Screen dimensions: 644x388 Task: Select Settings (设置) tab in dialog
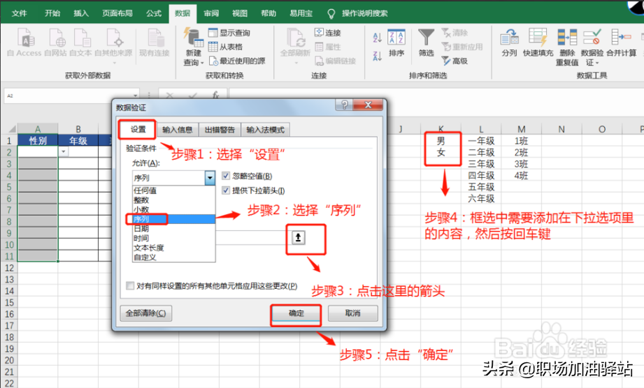pyautogui.click(x=138, y=130)
